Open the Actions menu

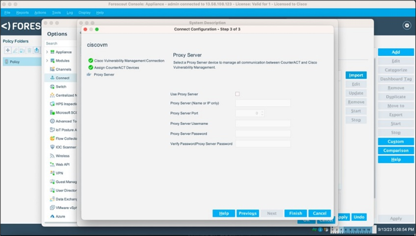[x=40, y=12]
